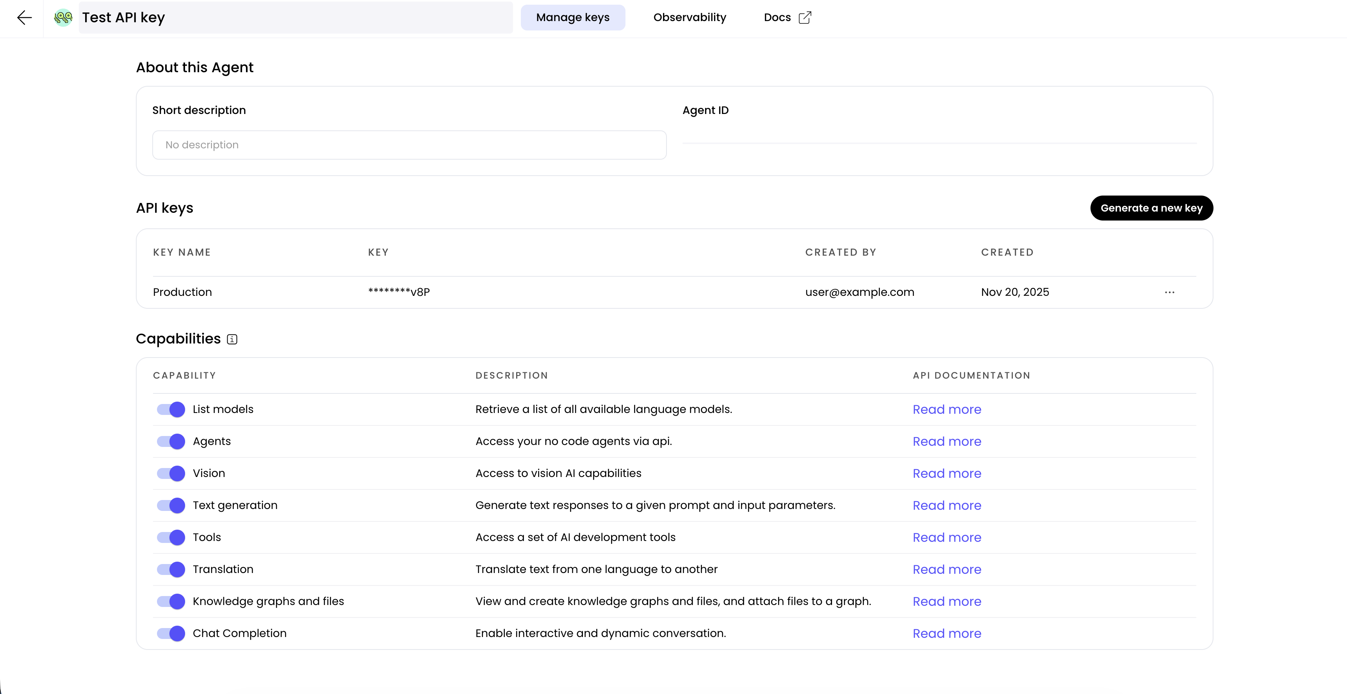Open Read more for Chat Completion
Screen dimensions: 1347x694
point(946,633)
